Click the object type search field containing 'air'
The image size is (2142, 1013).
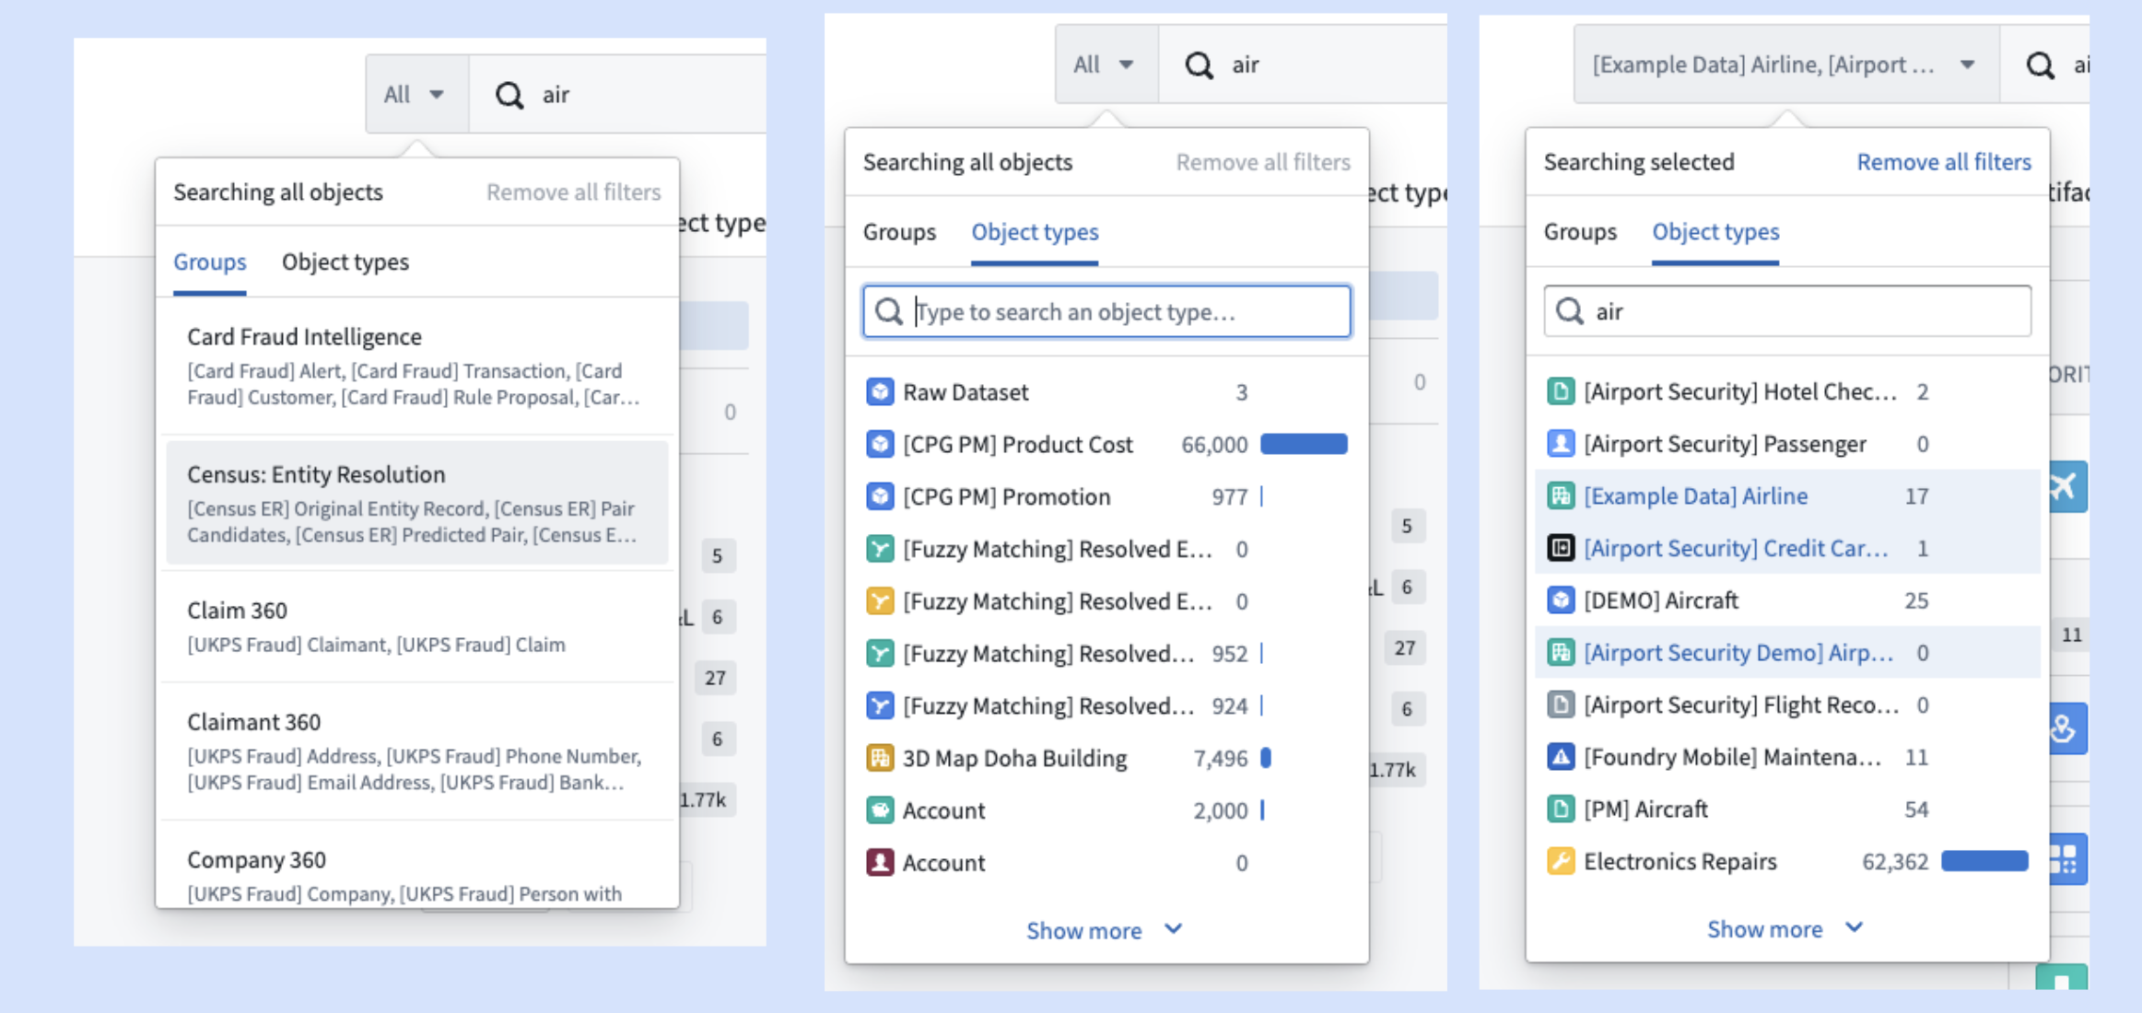[x=1787, y=311]
